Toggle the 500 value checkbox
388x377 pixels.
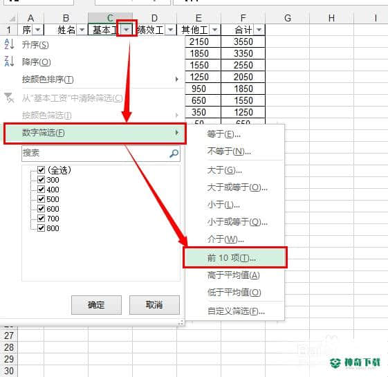pos(41,199)
